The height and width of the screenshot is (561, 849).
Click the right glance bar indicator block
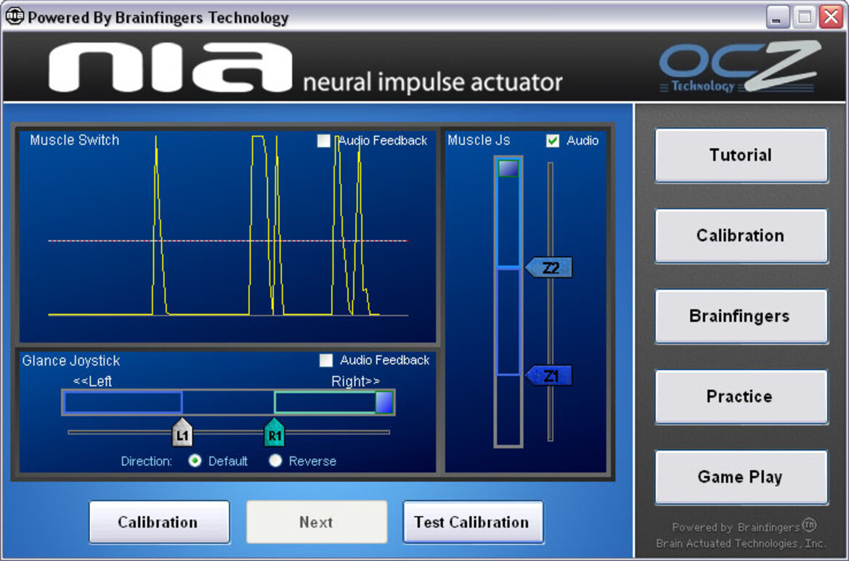tap(384, 403)
